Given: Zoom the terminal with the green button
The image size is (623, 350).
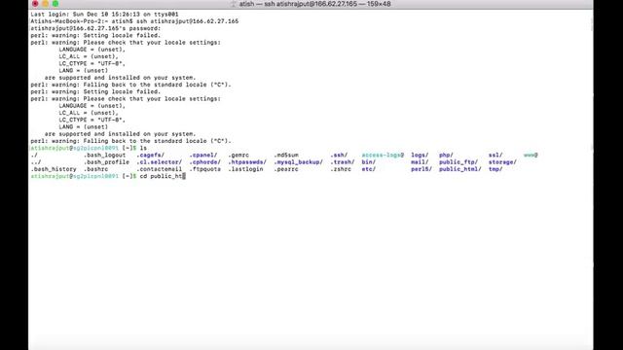Looking at the screenshot, I should click(x=55, y=4).
